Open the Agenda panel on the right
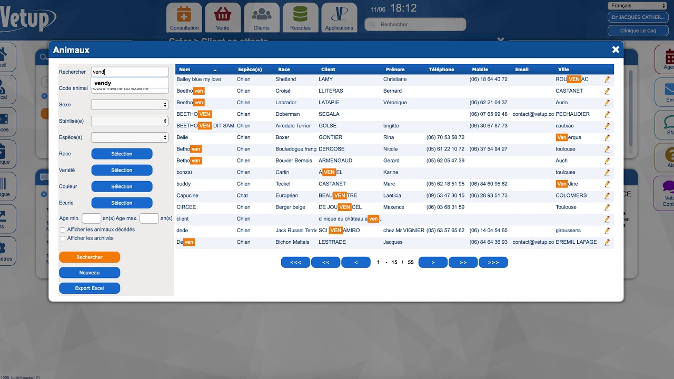The image size is (674, 379). point(667,58)
